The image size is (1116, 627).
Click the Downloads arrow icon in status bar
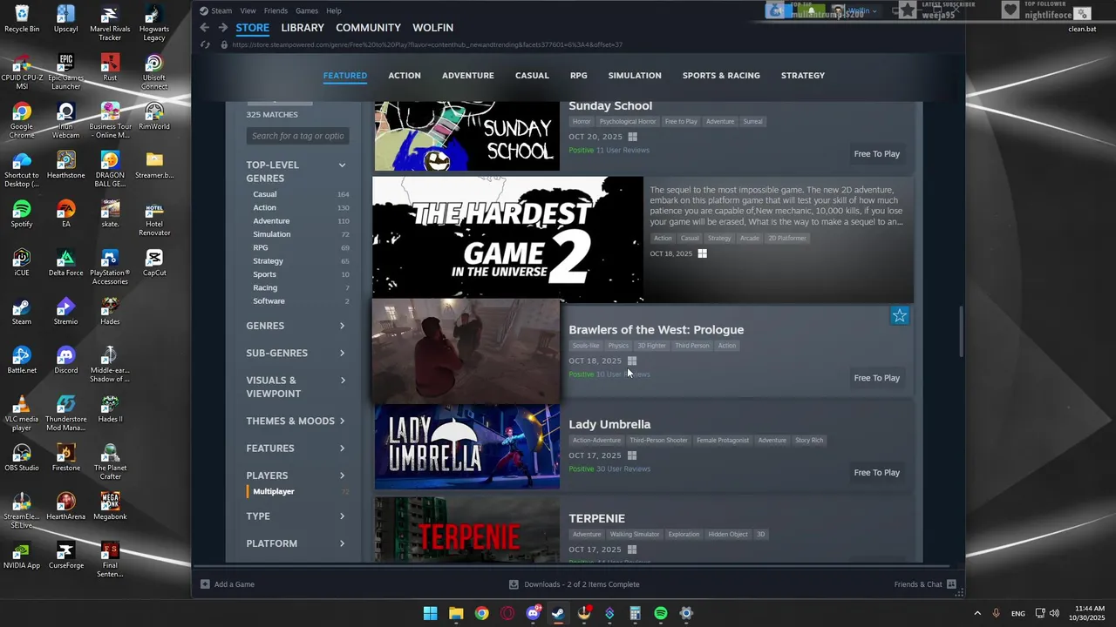coord(514,584)
